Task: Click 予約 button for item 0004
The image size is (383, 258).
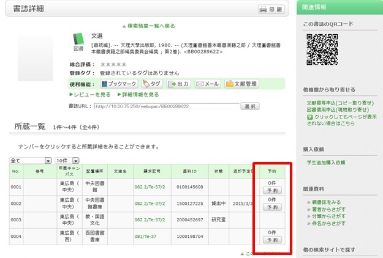Action: (x=271, y=240)
